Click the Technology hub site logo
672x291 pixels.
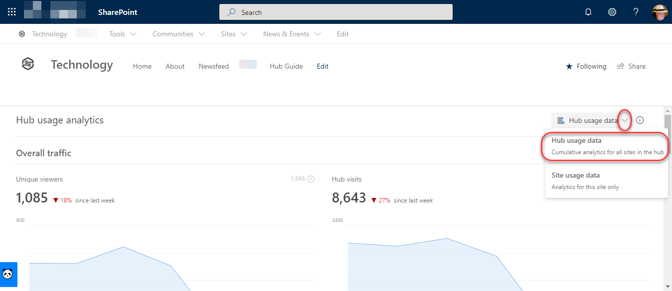coord(27,64)
